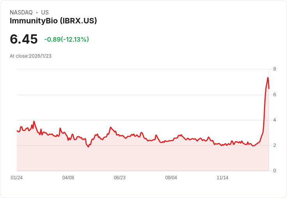Click the 6.45 price value
This screenshot has height=198, width=287.
pos(24,39)
